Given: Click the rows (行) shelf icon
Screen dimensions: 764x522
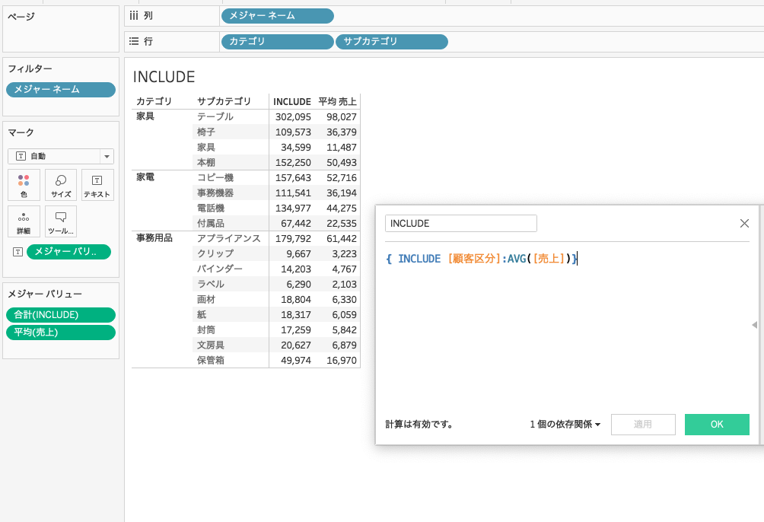Looking at the screenshot, I should coord(134,41).
